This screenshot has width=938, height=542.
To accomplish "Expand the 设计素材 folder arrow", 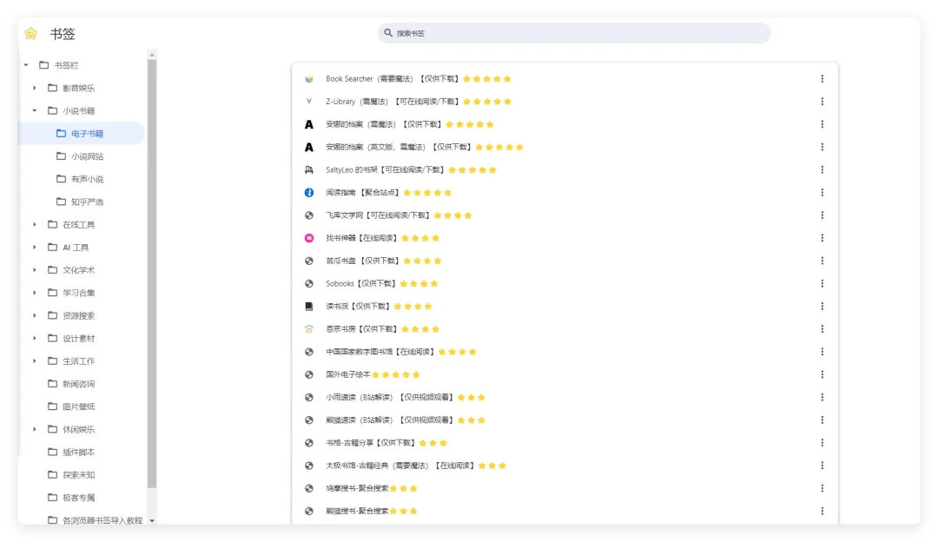I will (x=34, y=338).
